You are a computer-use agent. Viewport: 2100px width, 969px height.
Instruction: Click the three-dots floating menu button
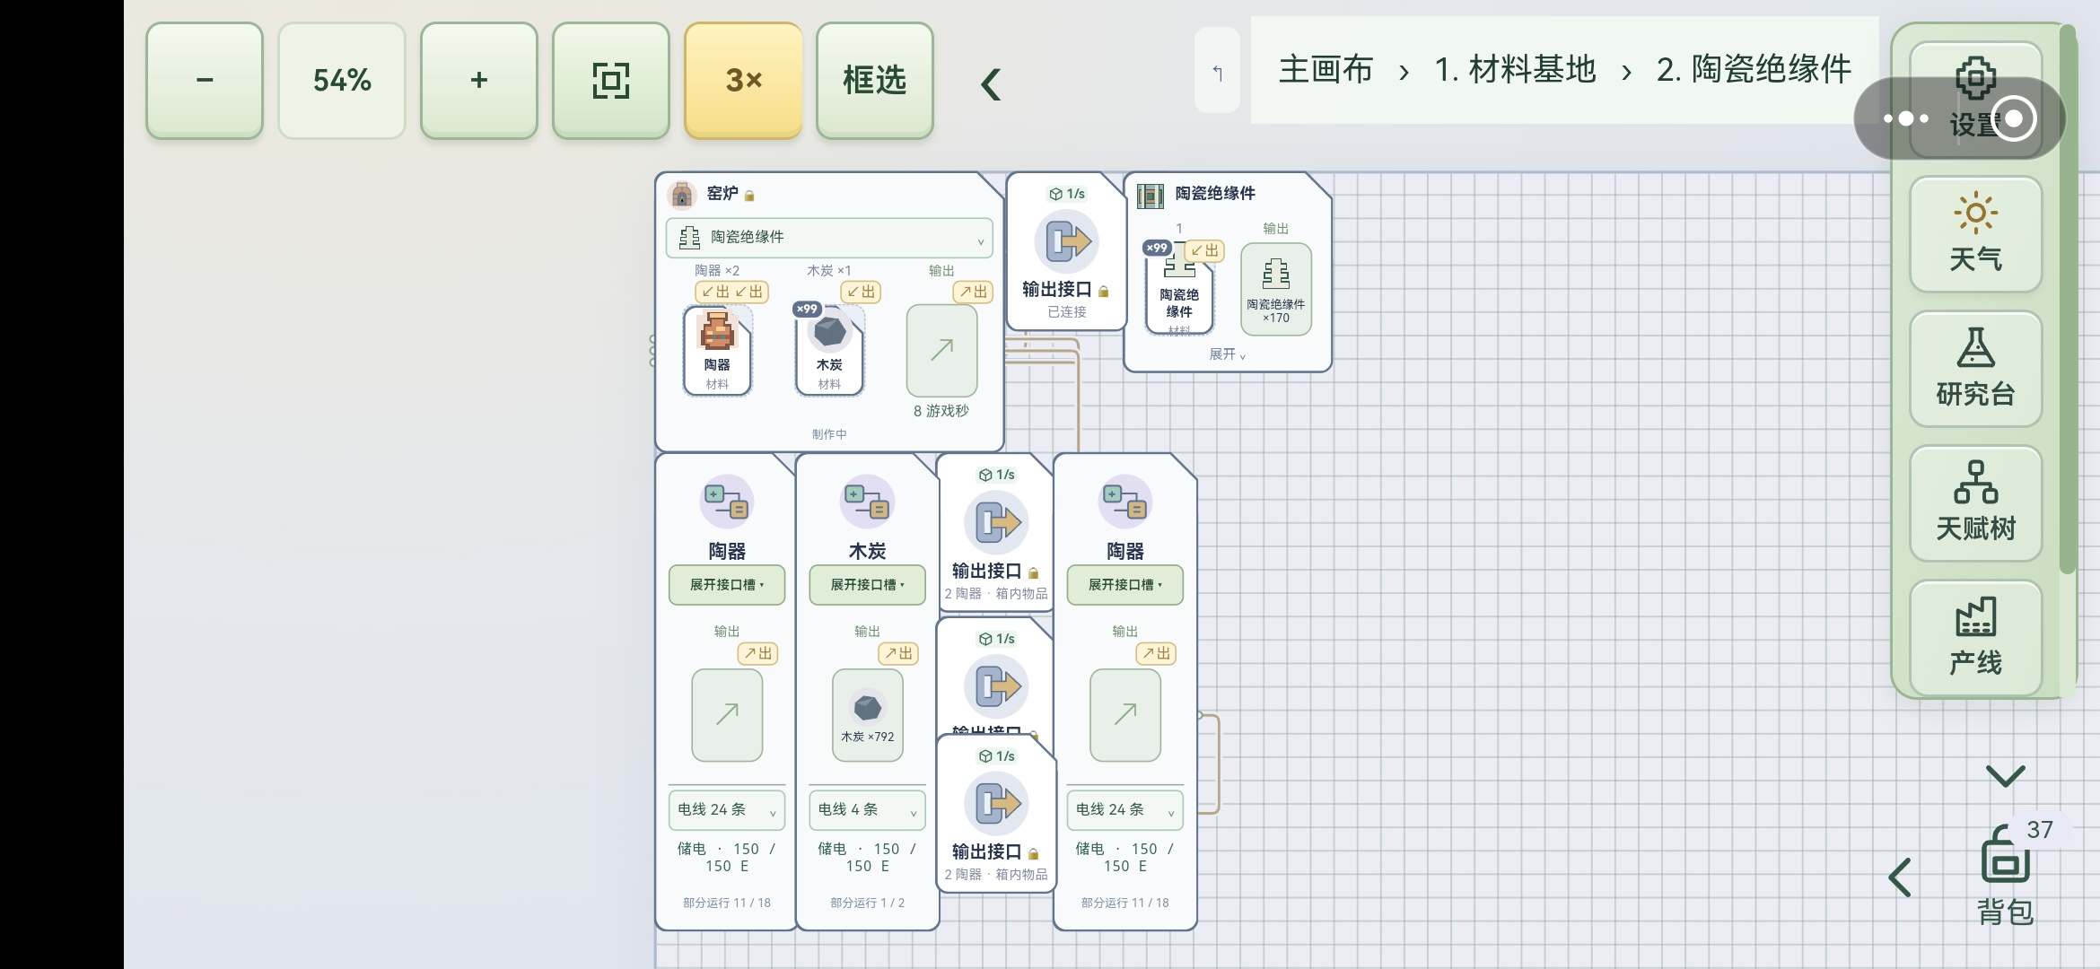coord(1906,118)
